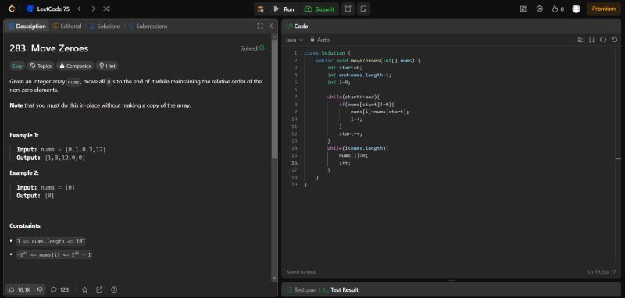Click the Easy difficulty tag
Viewport: 625px width, 298px height.
[x=17, y=66]
